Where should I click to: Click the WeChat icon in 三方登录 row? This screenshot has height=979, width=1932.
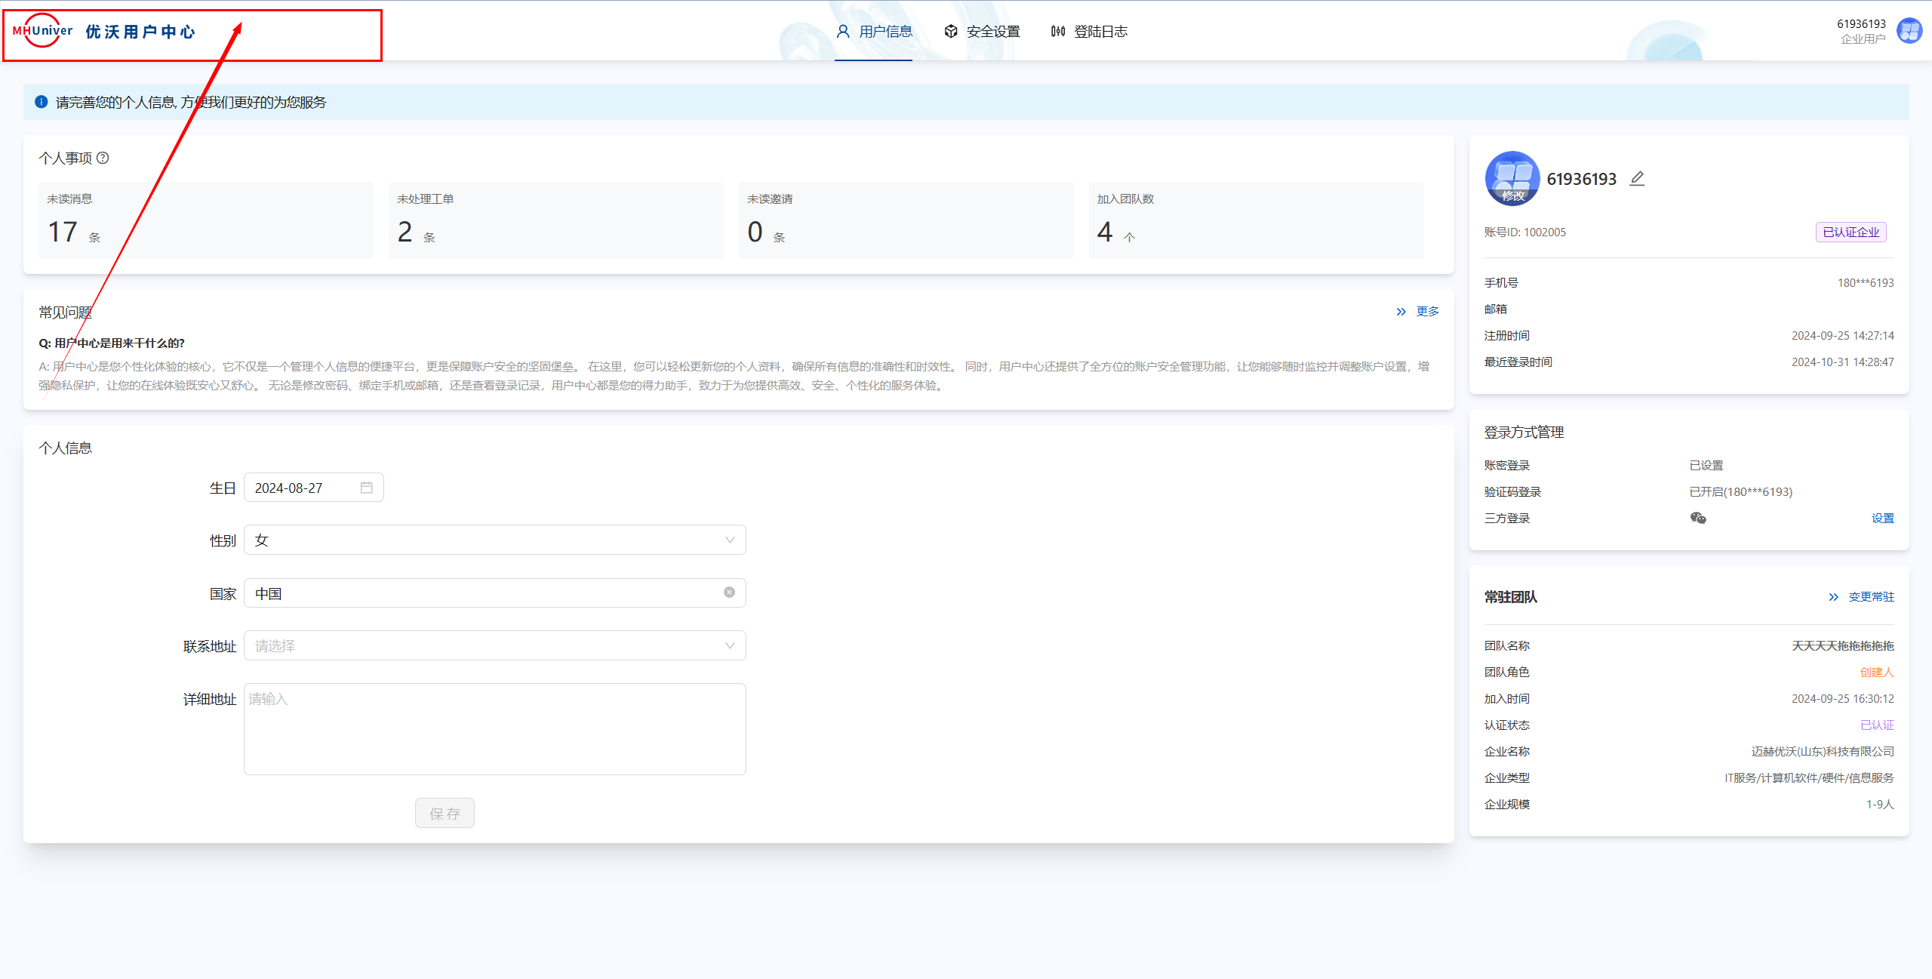(1698, 518)
